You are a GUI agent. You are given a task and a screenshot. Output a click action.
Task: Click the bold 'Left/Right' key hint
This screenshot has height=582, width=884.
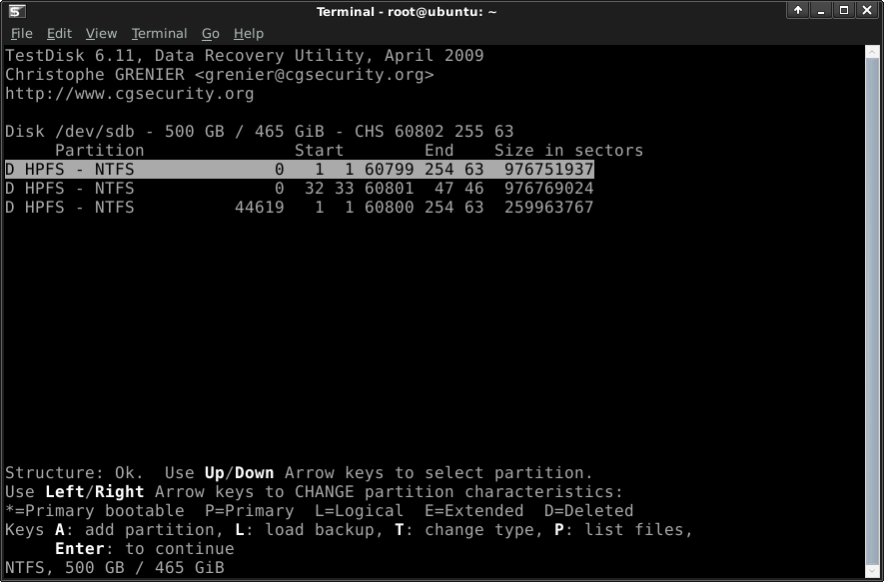pyautogui.click(x=95, y=492)
